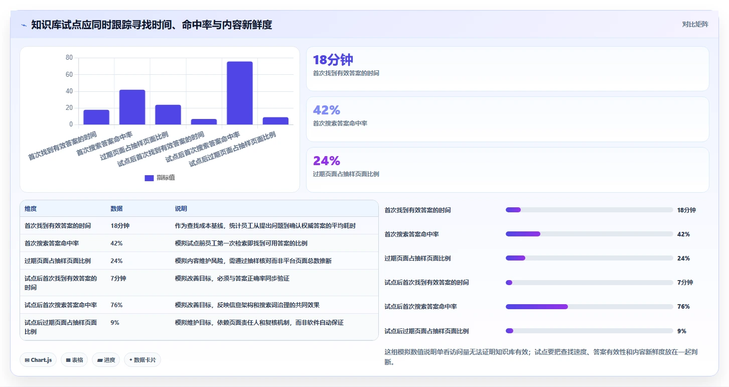Screen dimensions: 729x387
Task: Click the progress list label 试点后首次找到有效答案的时间
Action: tap(426, 283)
